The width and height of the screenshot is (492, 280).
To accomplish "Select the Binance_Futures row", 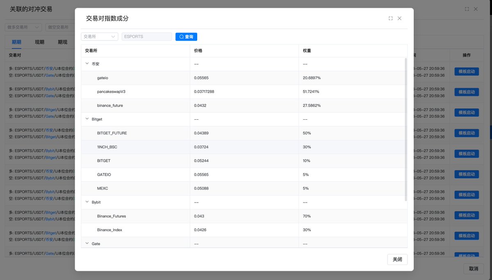I will click(244, 216).
